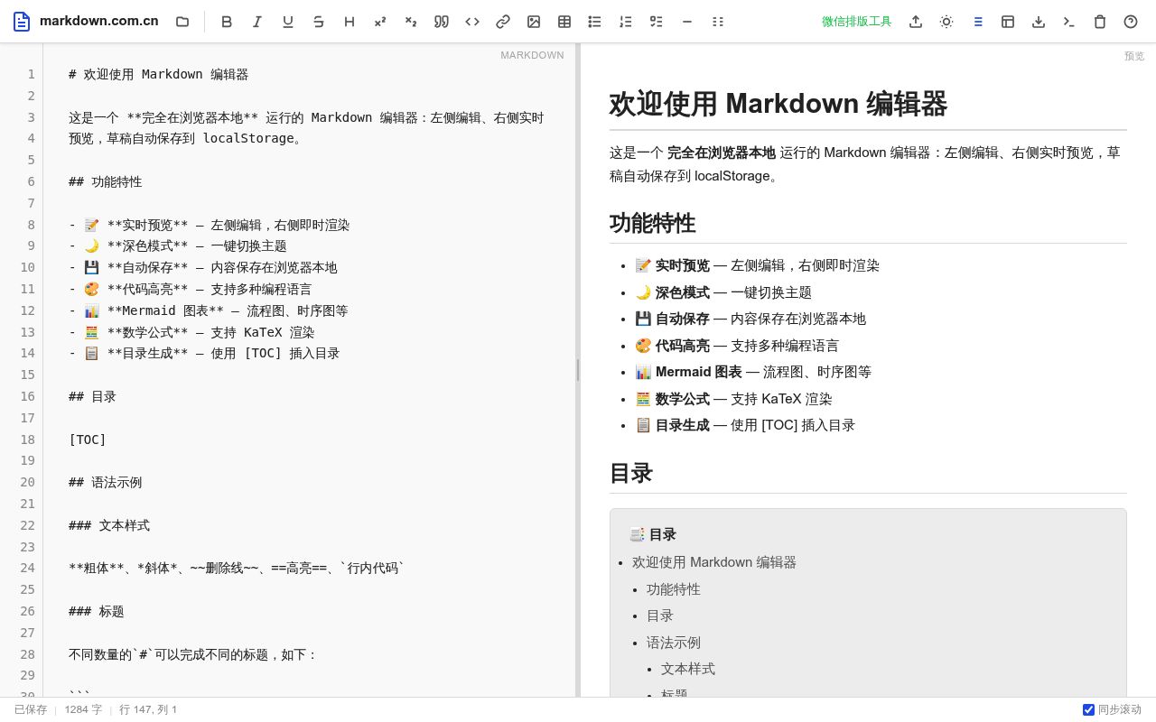Open the terminal prompt icon
This screenshot has height=722, width=1156.
coord(1069,22)
